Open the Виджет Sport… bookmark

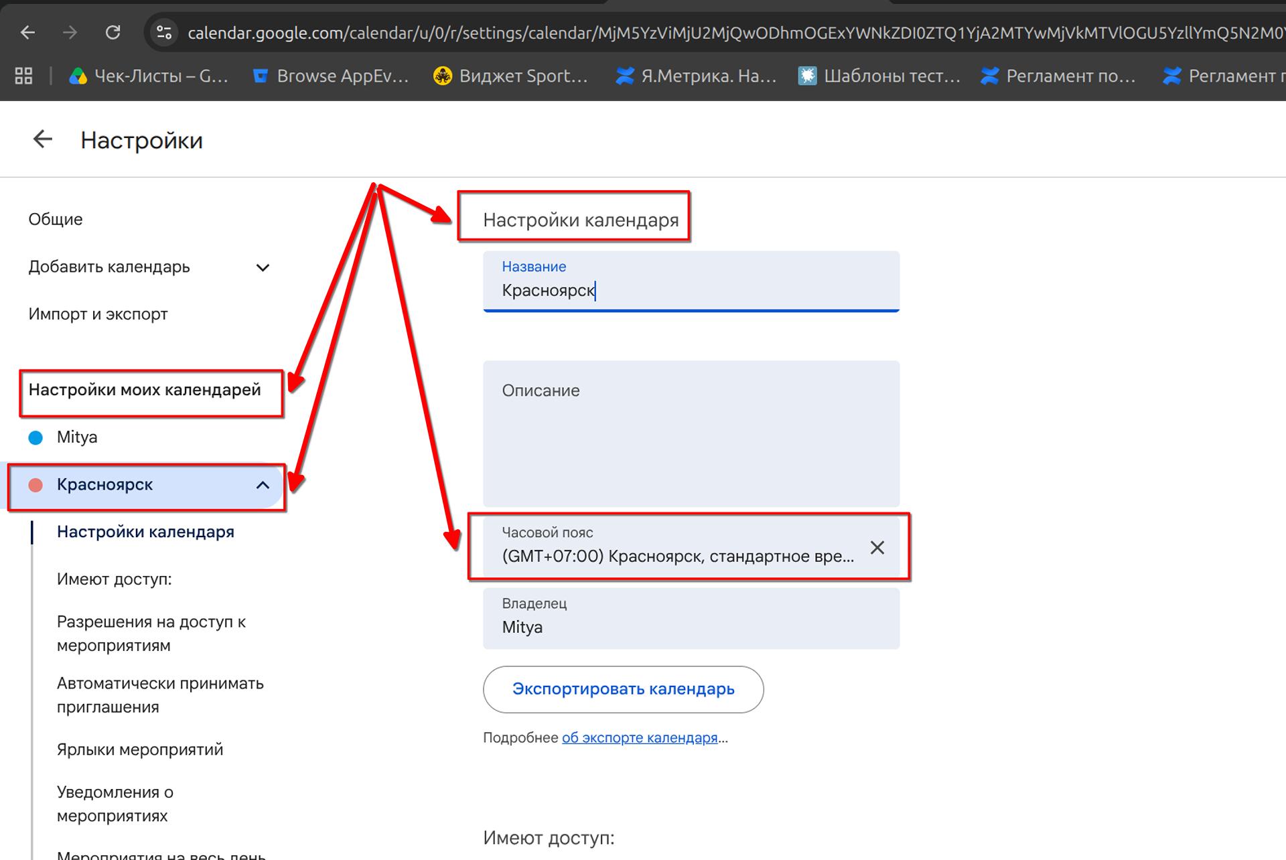[x=511, y=76]
